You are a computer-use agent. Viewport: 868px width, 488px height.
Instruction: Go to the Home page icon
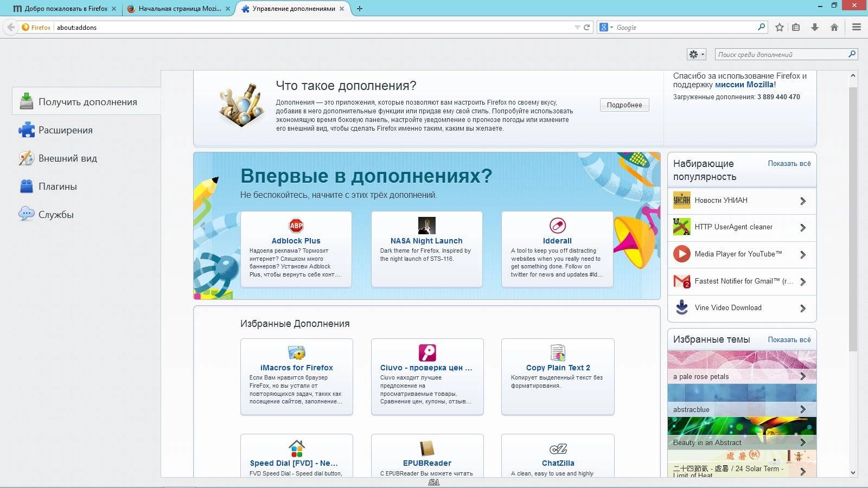click(x=834, y=27)
